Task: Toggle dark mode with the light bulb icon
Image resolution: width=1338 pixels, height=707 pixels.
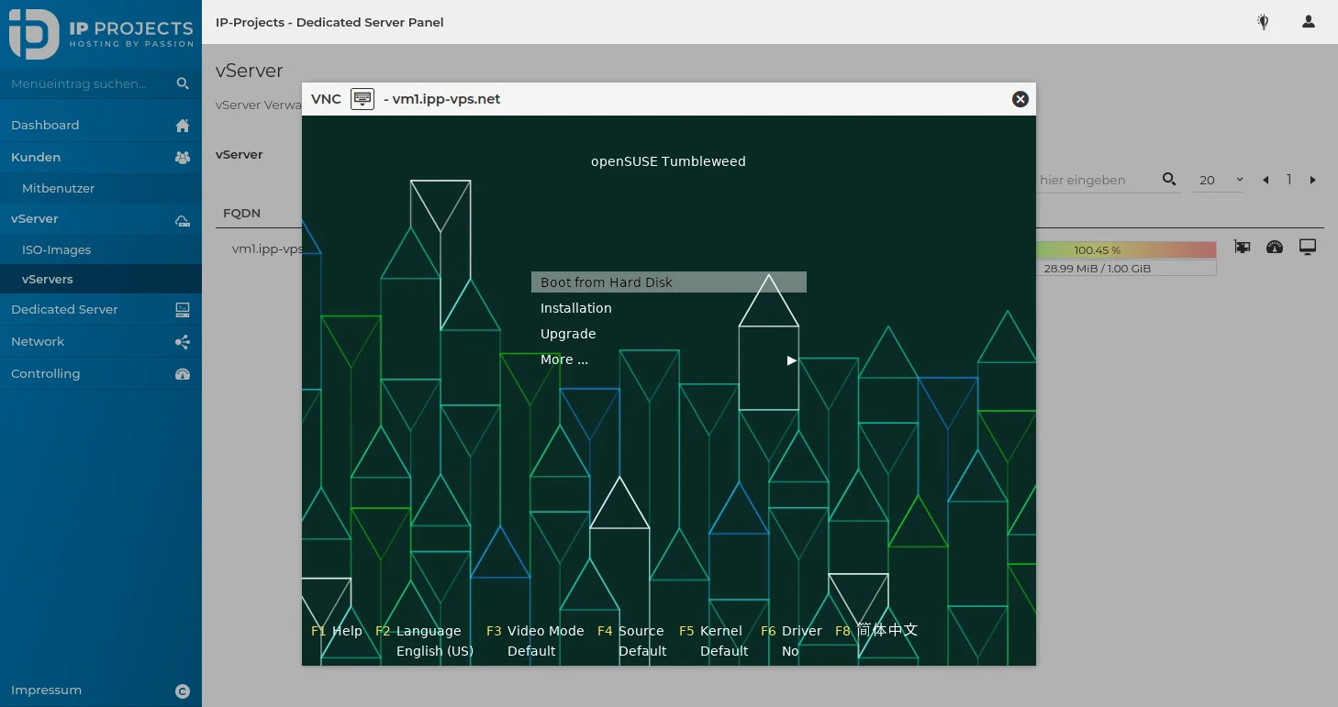Action: pyautogui.click(x=1263, y=22)
